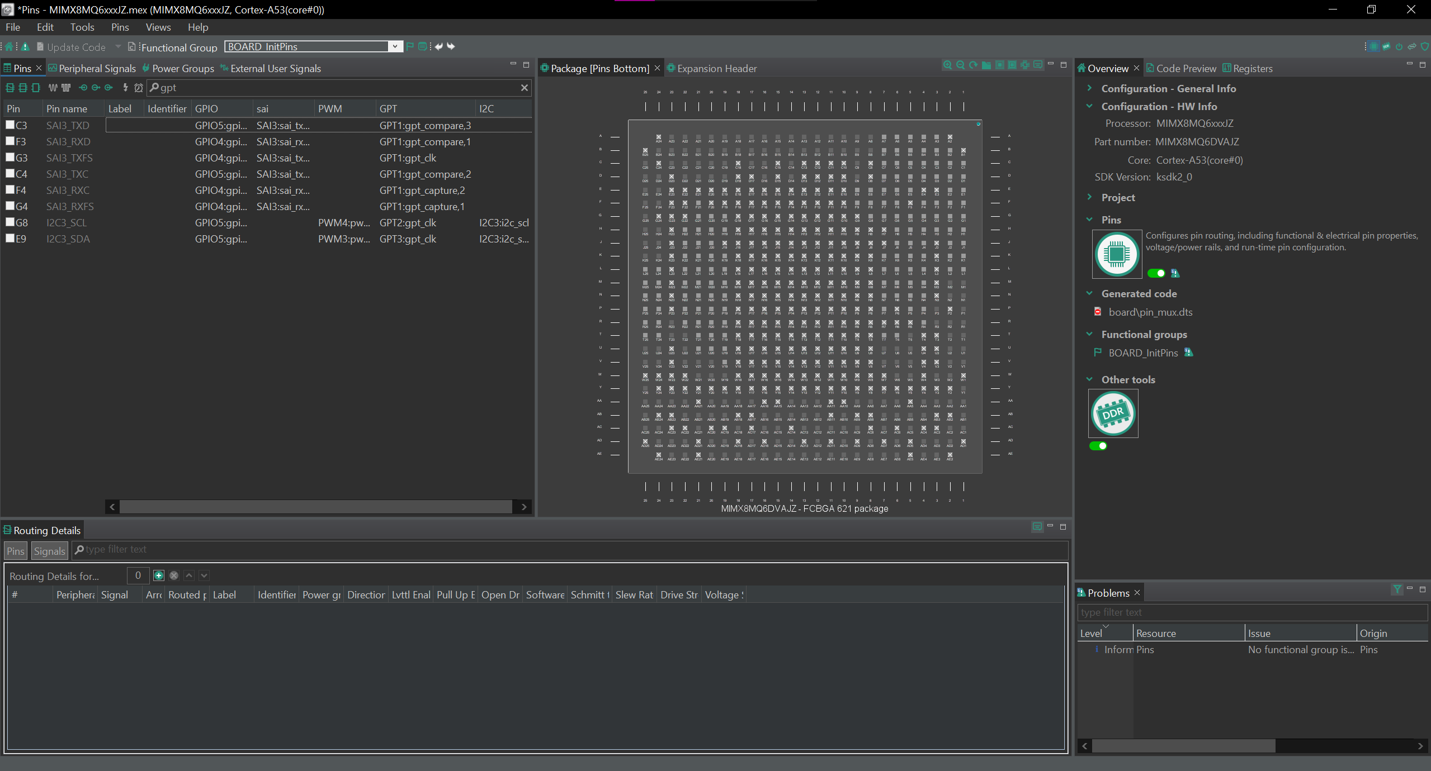Expand the Project section in Overview
This screenshot has width=1431, height=771.
point(1089,197)
